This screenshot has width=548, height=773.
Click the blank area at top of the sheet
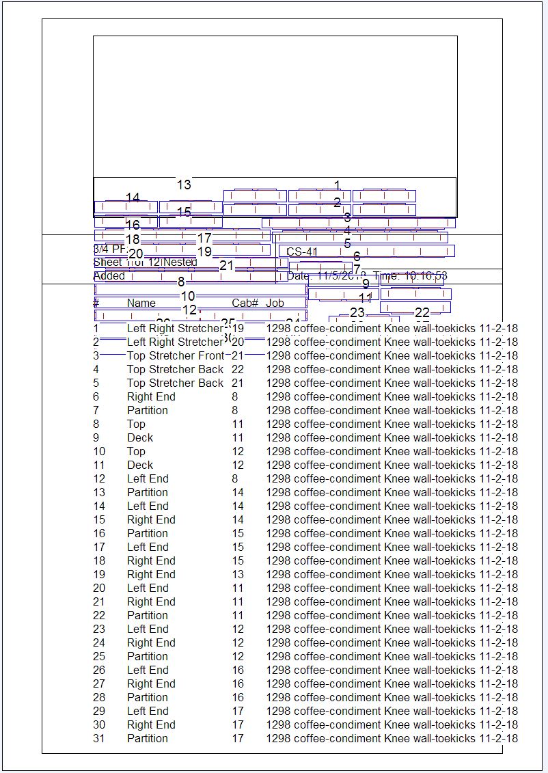pos(275,103)
